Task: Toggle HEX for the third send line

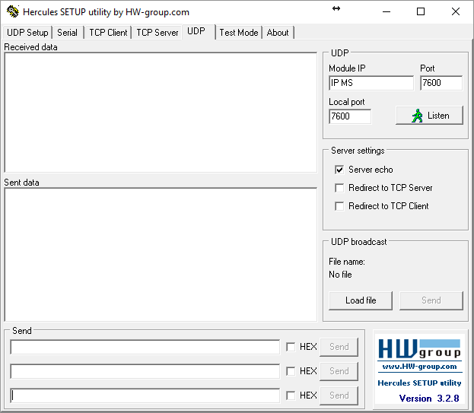Action: click(x=291, y=396)
